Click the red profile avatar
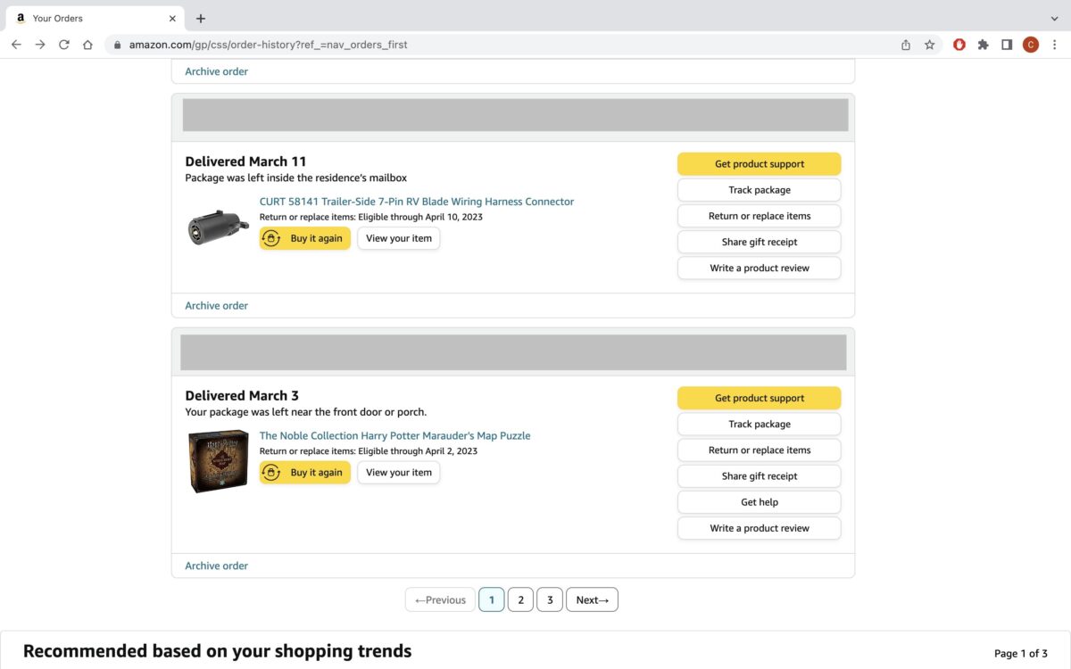Image resolution: width=1071 pixels, height=669 pixels. (1031, 45)
